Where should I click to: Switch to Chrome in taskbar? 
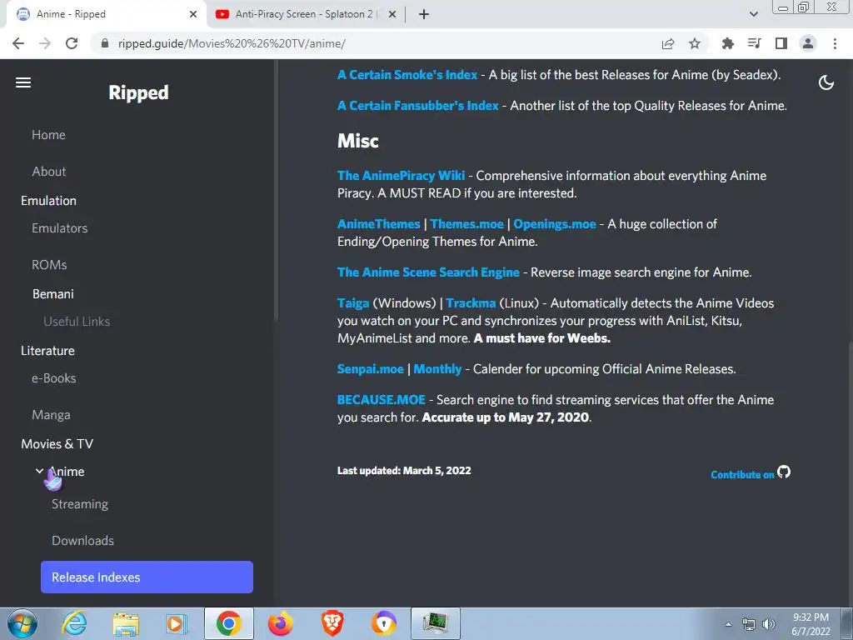pos(228,623)
